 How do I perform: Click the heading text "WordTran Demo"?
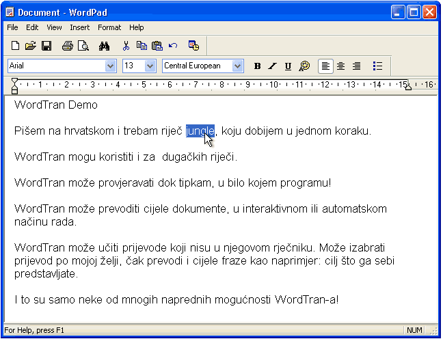click(56, 105)
